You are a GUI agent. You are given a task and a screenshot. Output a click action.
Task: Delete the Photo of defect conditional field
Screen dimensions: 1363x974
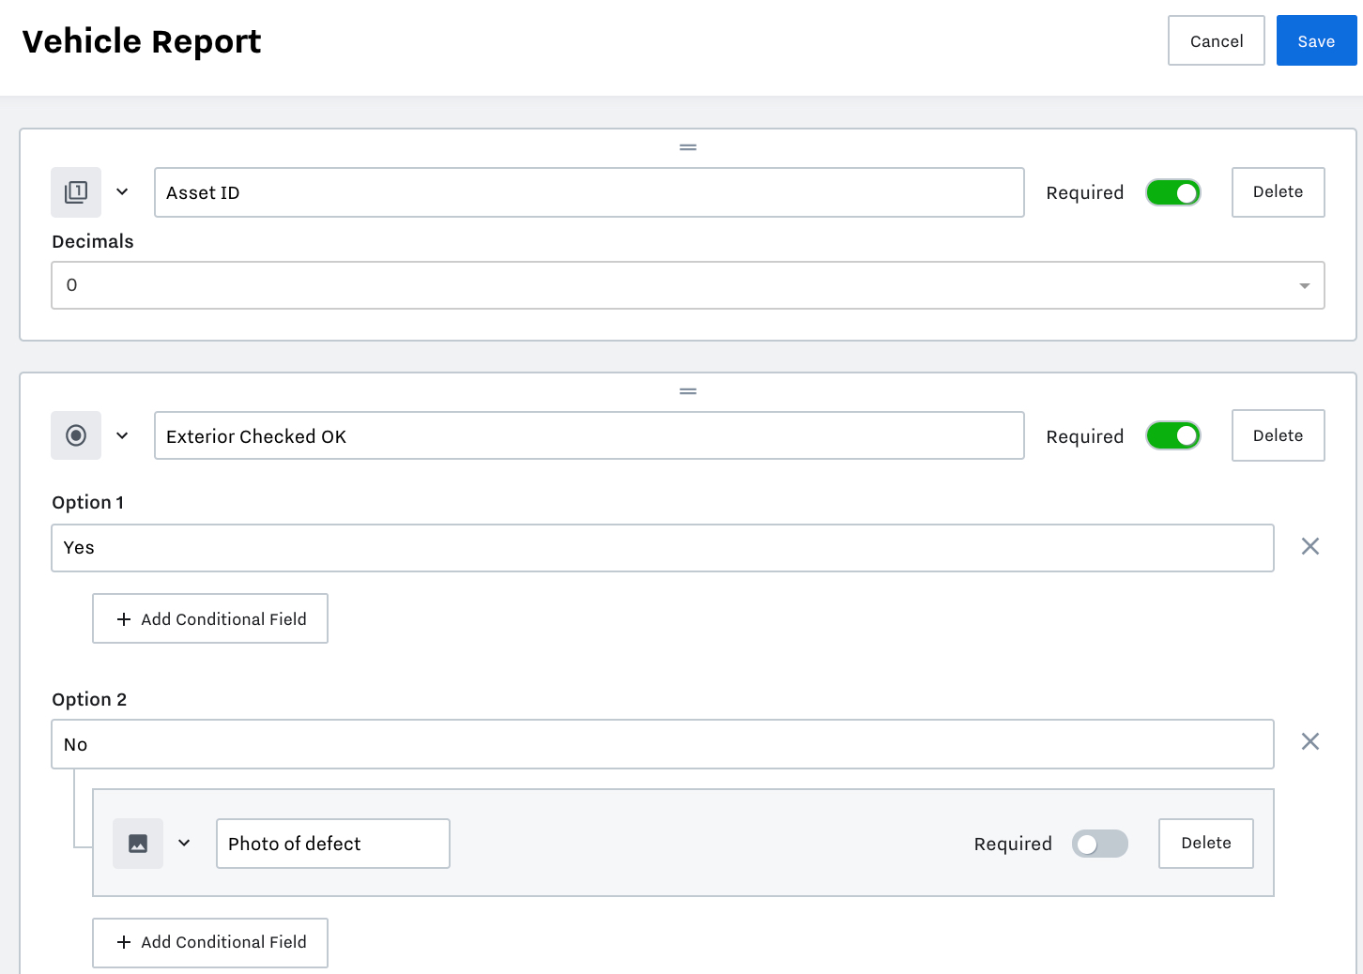coord(1206,844)
